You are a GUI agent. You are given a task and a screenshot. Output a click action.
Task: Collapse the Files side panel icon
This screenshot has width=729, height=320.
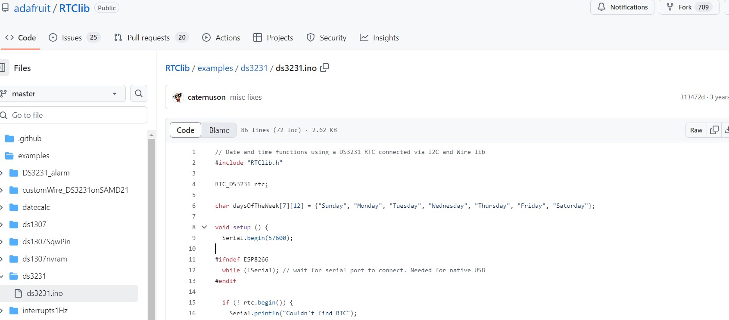click(x=3, y=68)
